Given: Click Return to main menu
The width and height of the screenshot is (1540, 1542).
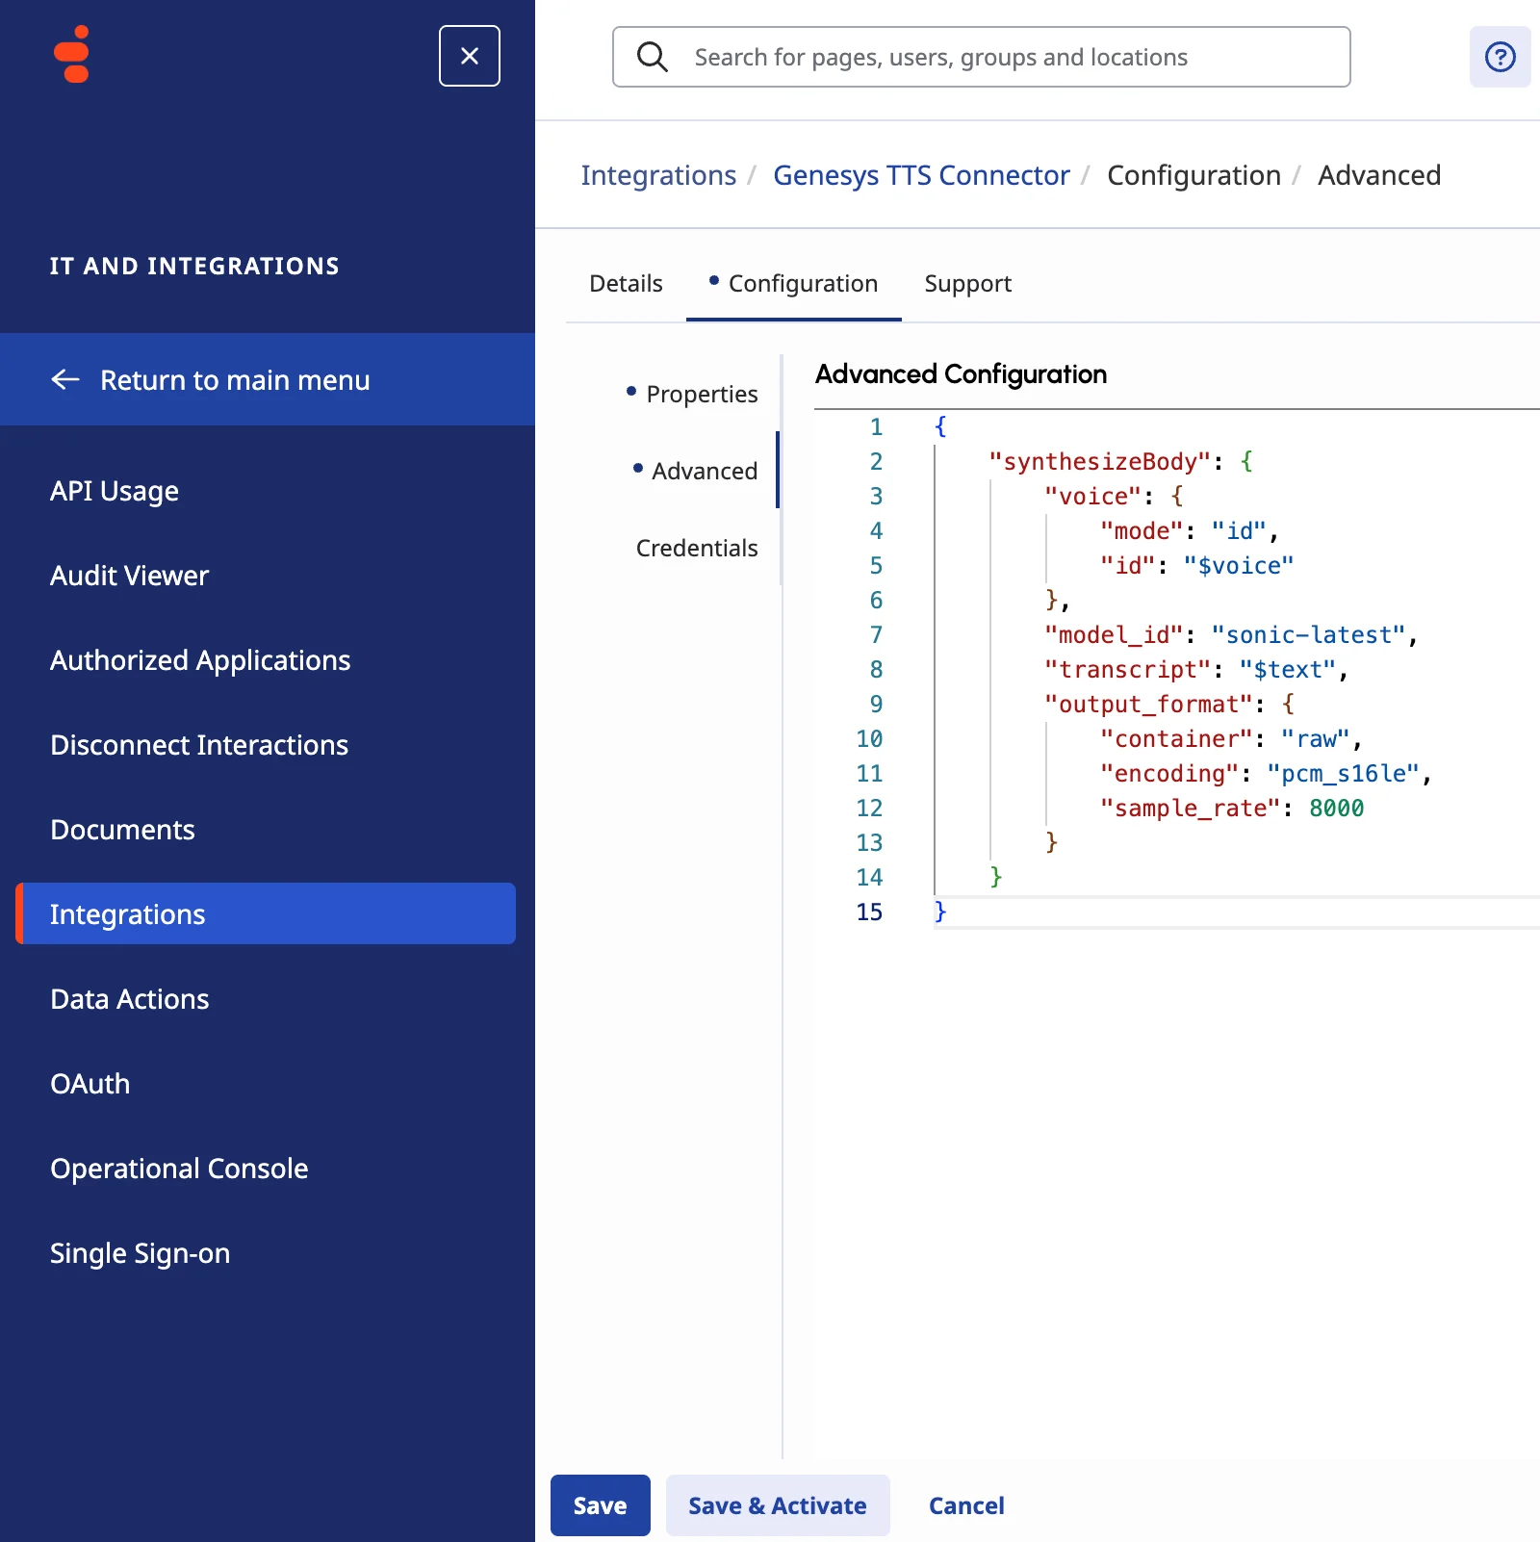Looking at the screenshot, I should [268, 379].
